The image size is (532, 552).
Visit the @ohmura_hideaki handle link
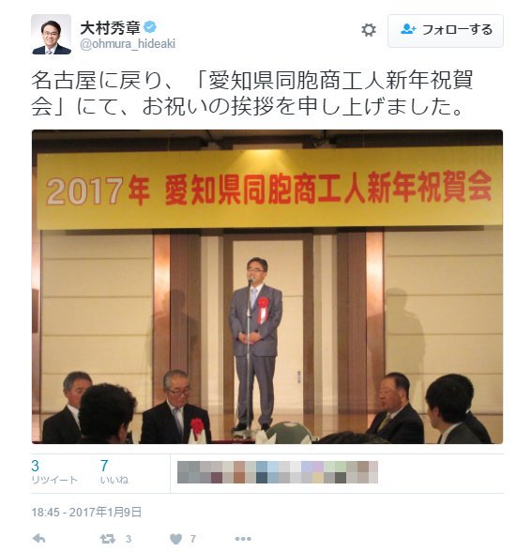[x=128, y=44]
